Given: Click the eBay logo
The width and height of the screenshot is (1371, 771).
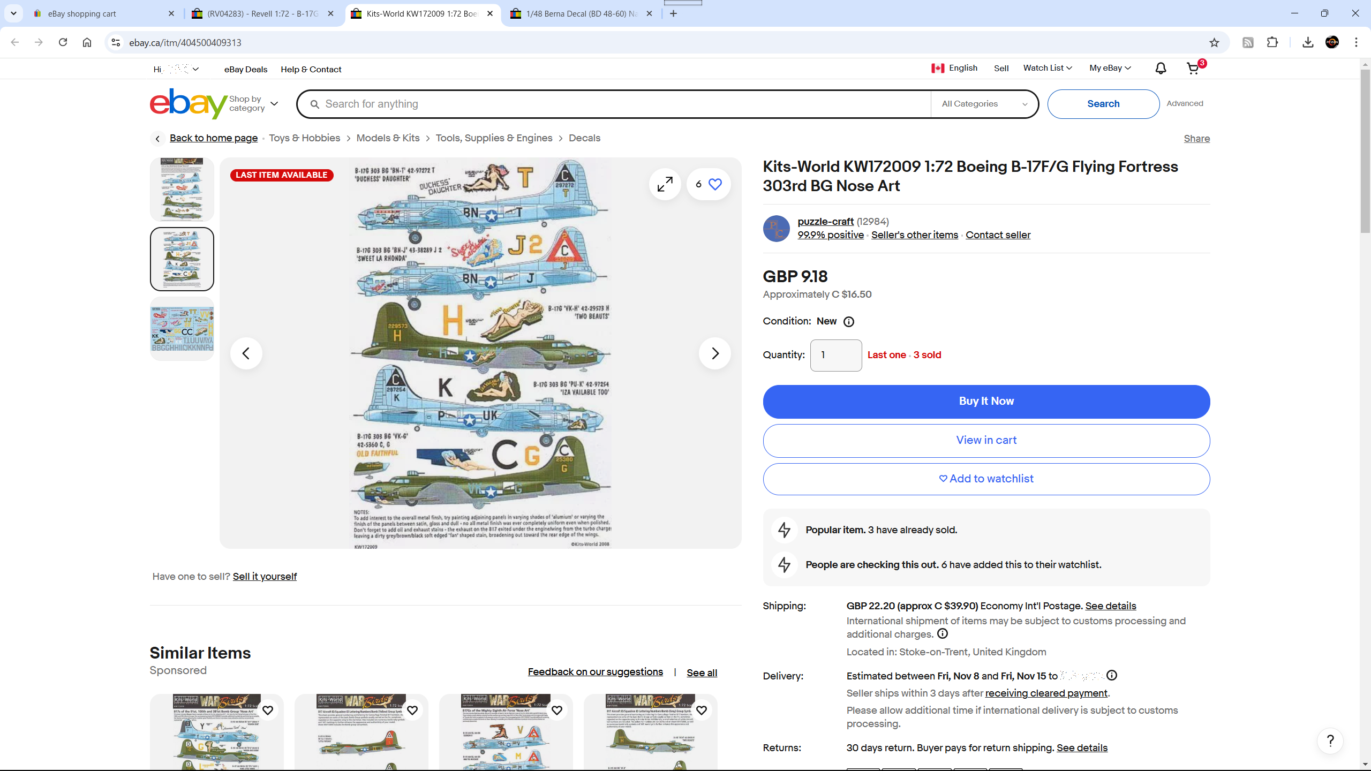Looking at the screenshot, I should pyautogui.click(x=189, y=103).
